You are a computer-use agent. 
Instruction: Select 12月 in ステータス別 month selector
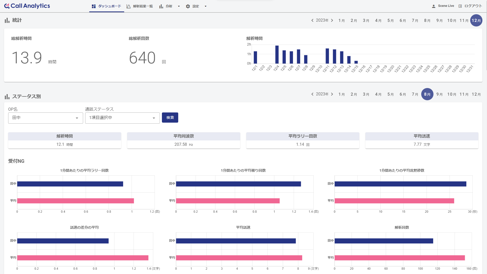(476, 94)
